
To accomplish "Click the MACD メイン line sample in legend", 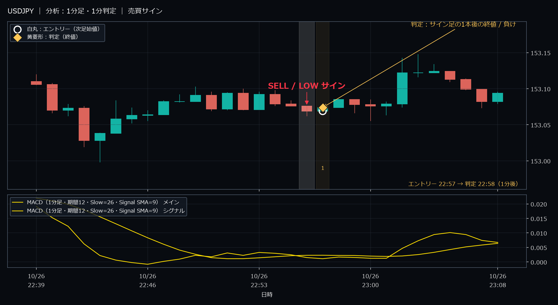I will point(18,203).
